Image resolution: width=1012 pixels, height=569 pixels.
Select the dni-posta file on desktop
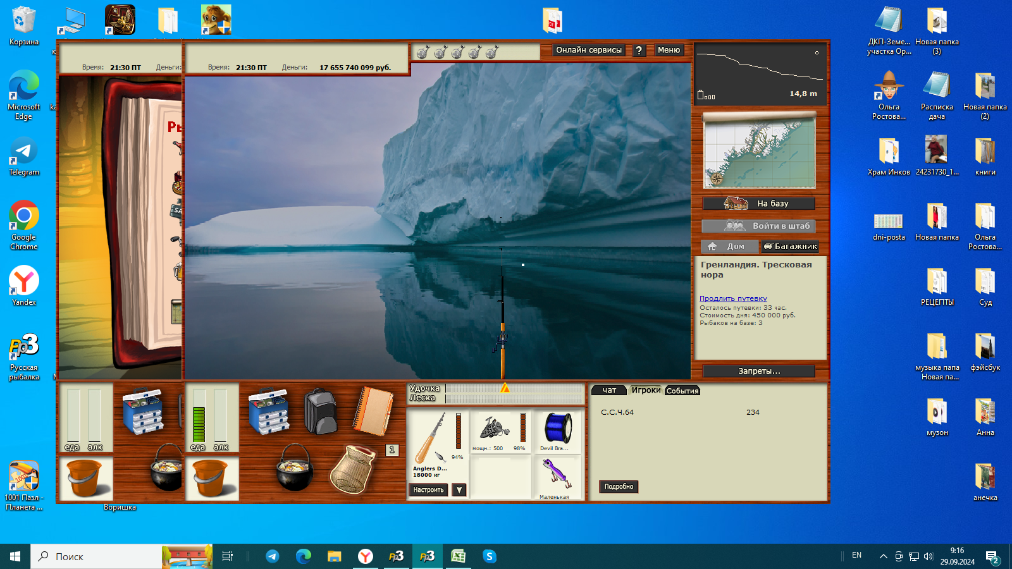(x=889, y=225)
